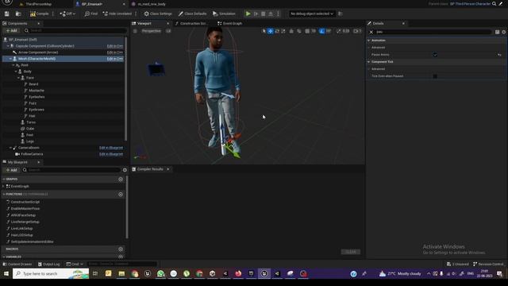The height and width of the screenshot is (286, 508).
Task: Choose the Translate move tool in viewport
Action: coord(270,31)
